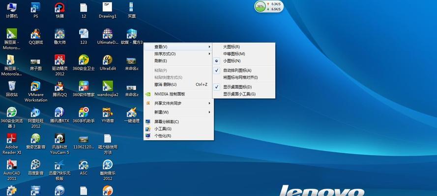437x196 pixels.
Task: Click the 36% green floating ball
Action: (x=261, y=6)
